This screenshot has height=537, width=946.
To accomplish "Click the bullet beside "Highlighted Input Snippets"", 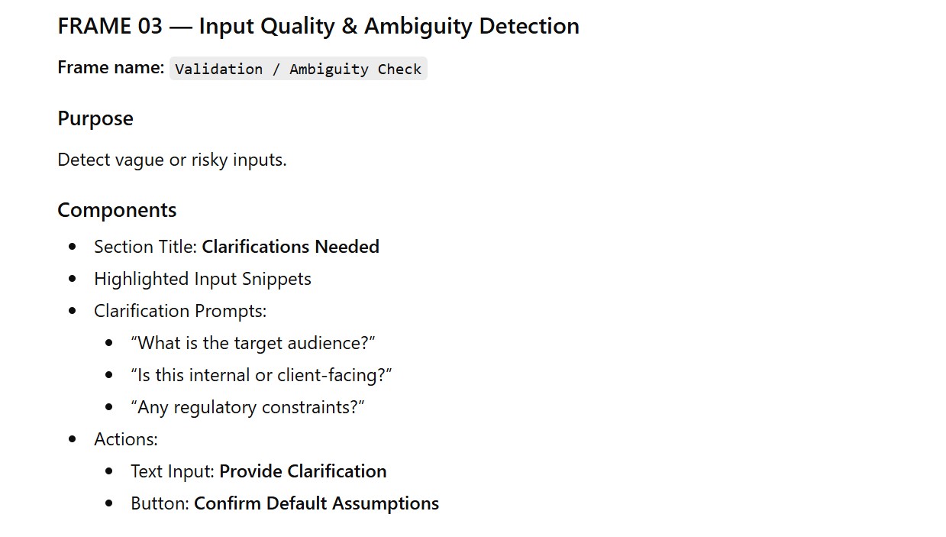I will [x=73, y=279].
